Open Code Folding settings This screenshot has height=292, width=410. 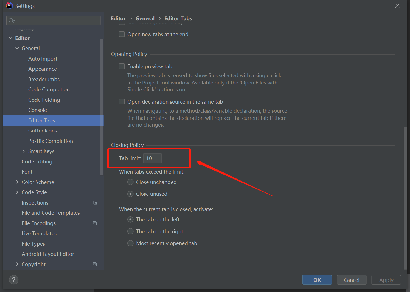tap(44, 100)
